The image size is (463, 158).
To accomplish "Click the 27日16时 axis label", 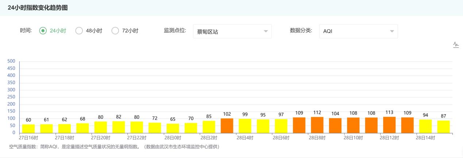I will click(28, 138).
